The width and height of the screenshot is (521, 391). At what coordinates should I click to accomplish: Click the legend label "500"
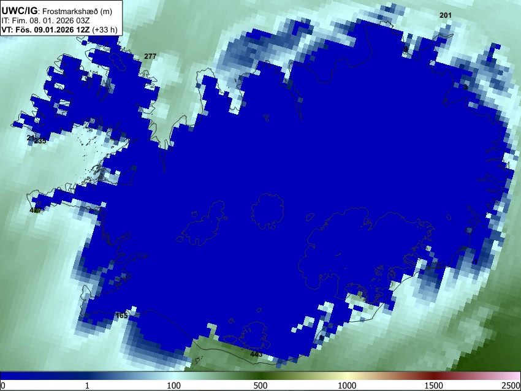(260, 385)
